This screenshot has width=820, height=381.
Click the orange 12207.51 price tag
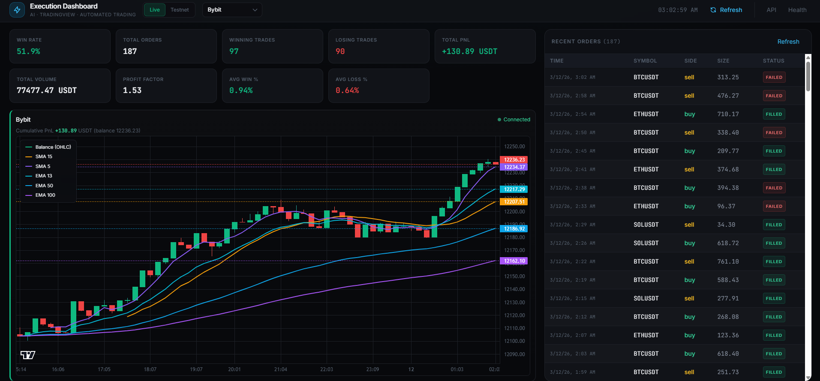click(514, 202)
